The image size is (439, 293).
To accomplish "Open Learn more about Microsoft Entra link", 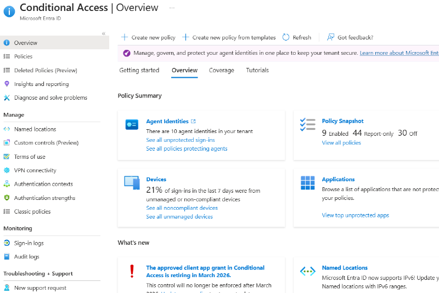I will click(x=399, y=53).
